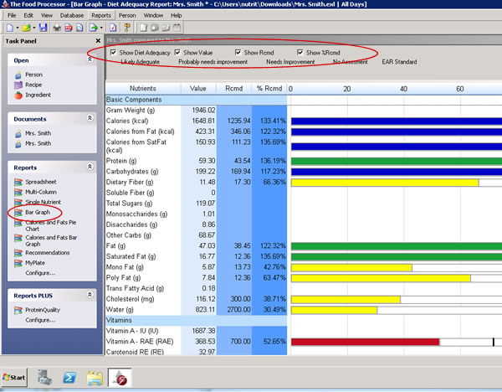Toggle the Show %Rcmd checkbox
502x392 pixels.
[300, 53]
